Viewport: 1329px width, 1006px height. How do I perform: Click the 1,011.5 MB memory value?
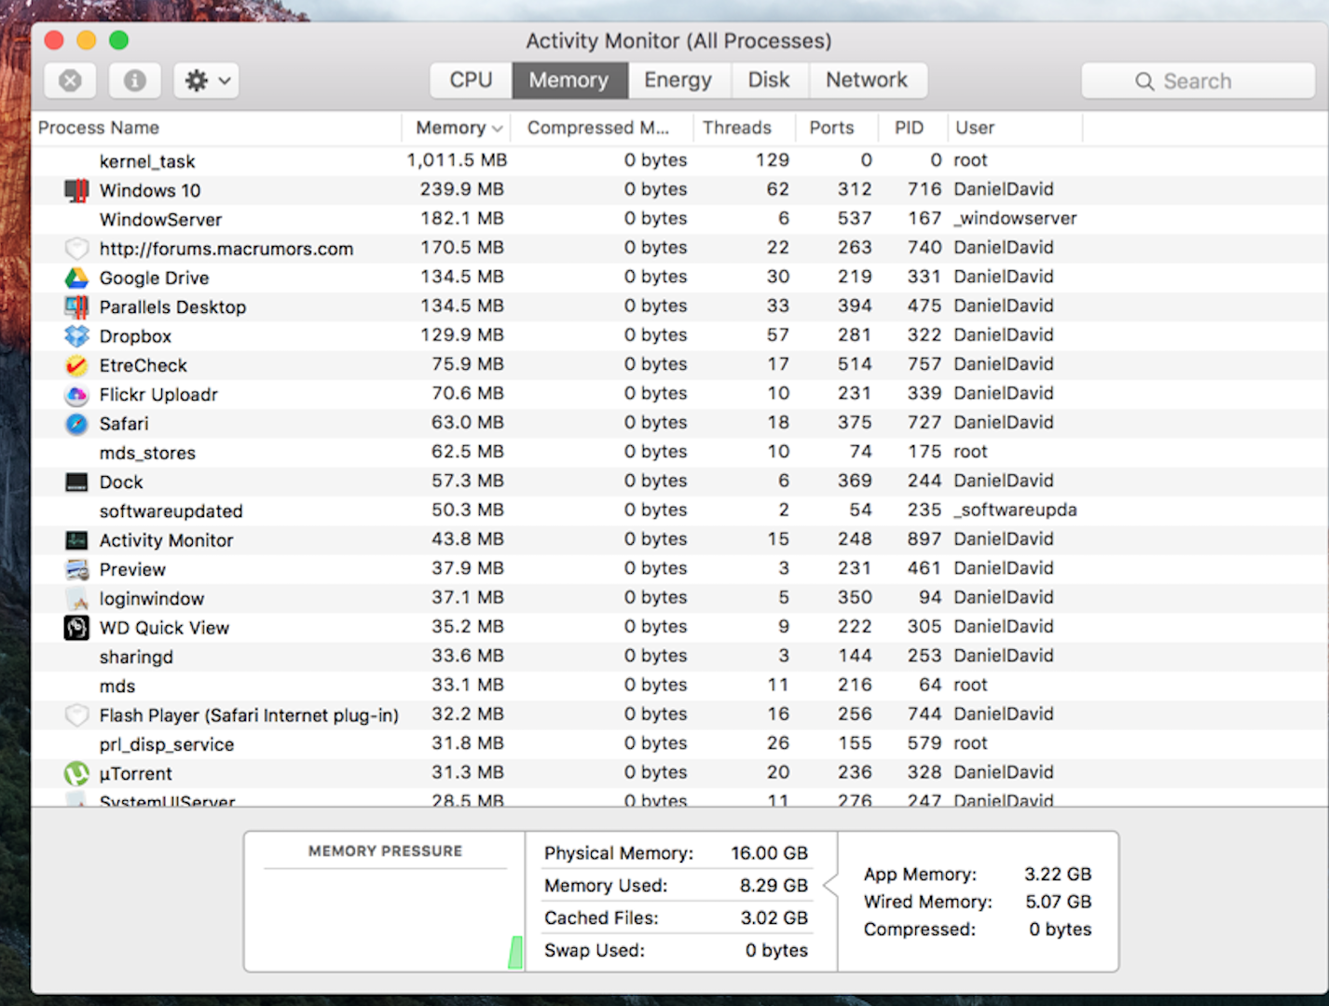click(x=457, y=160)
